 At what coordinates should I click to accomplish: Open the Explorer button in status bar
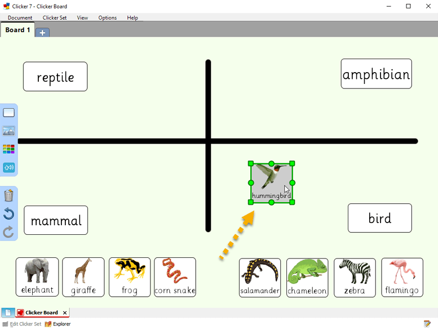coord(57,324)
